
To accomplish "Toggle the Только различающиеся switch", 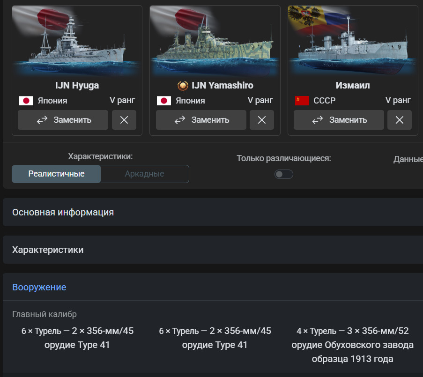I will (x=283, y=174).
